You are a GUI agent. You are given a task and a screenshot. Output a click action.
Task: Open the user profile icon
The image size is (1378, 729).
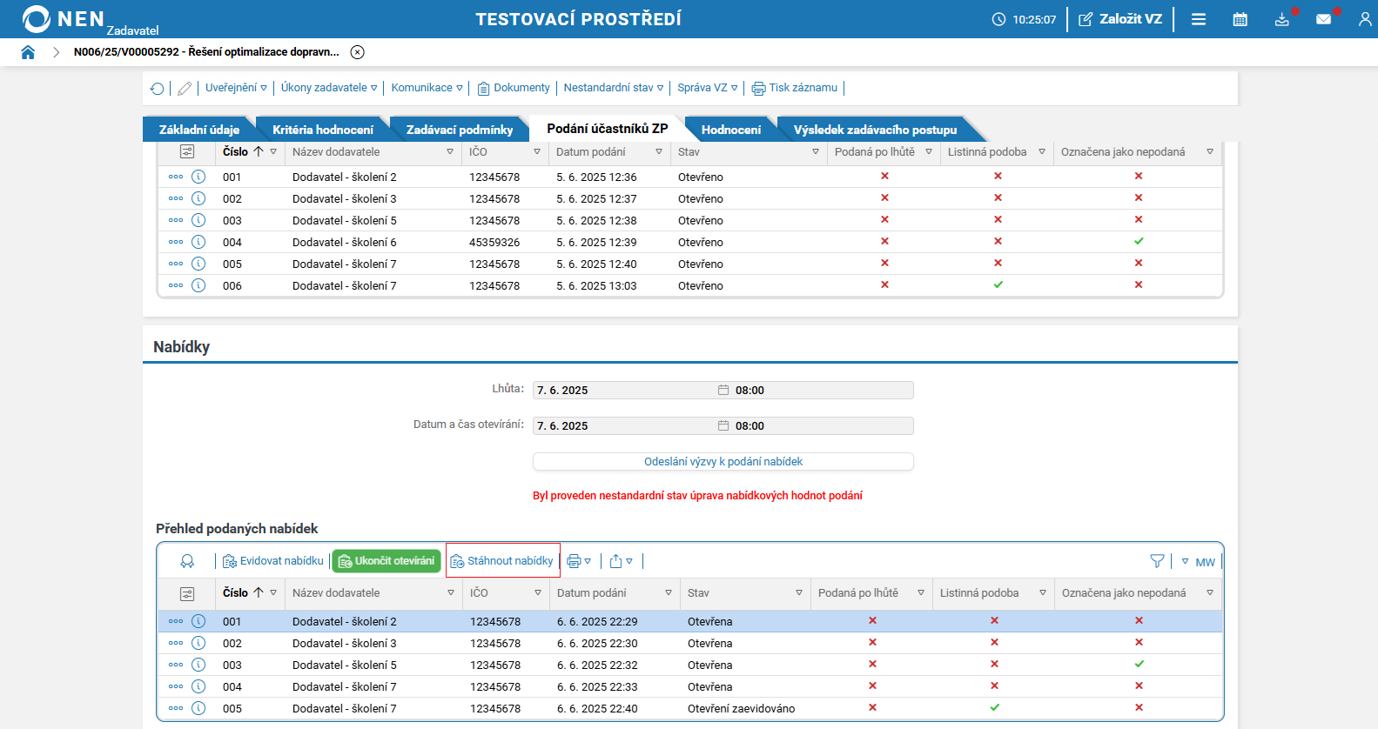pos(1364,19)
